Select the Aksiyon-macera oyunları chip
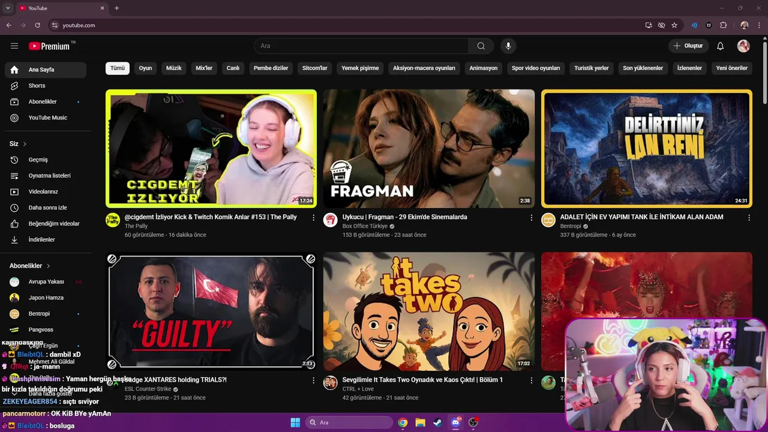Screen dimensions: 768x432 [x=424, y=68]
